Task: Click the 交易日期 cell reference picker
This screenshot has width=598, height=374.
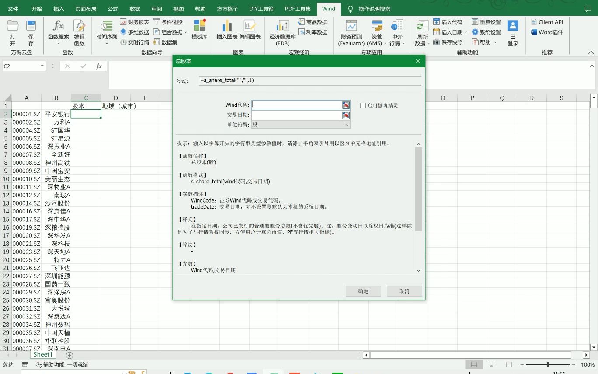Action: click(346, 114)
